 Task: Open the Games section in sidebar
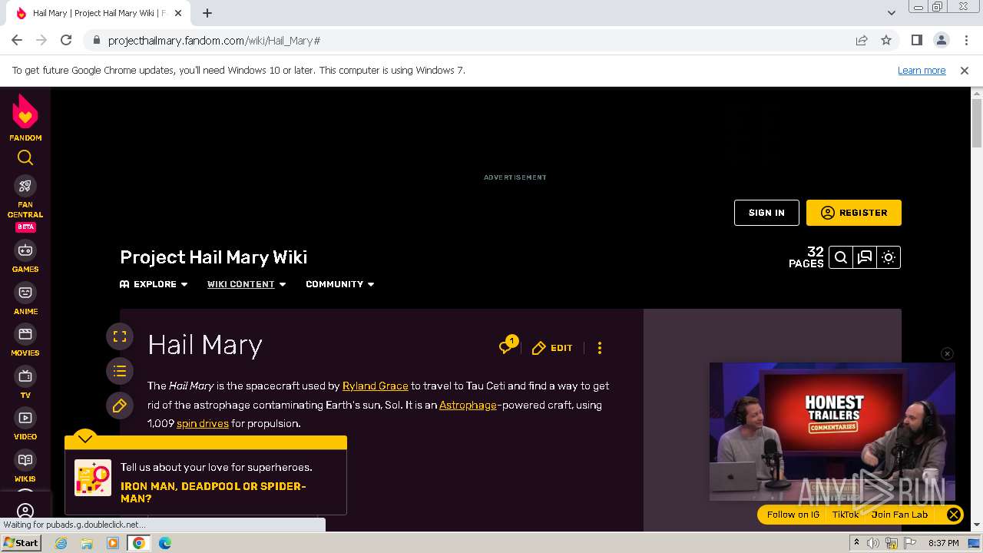coord(25,257)
